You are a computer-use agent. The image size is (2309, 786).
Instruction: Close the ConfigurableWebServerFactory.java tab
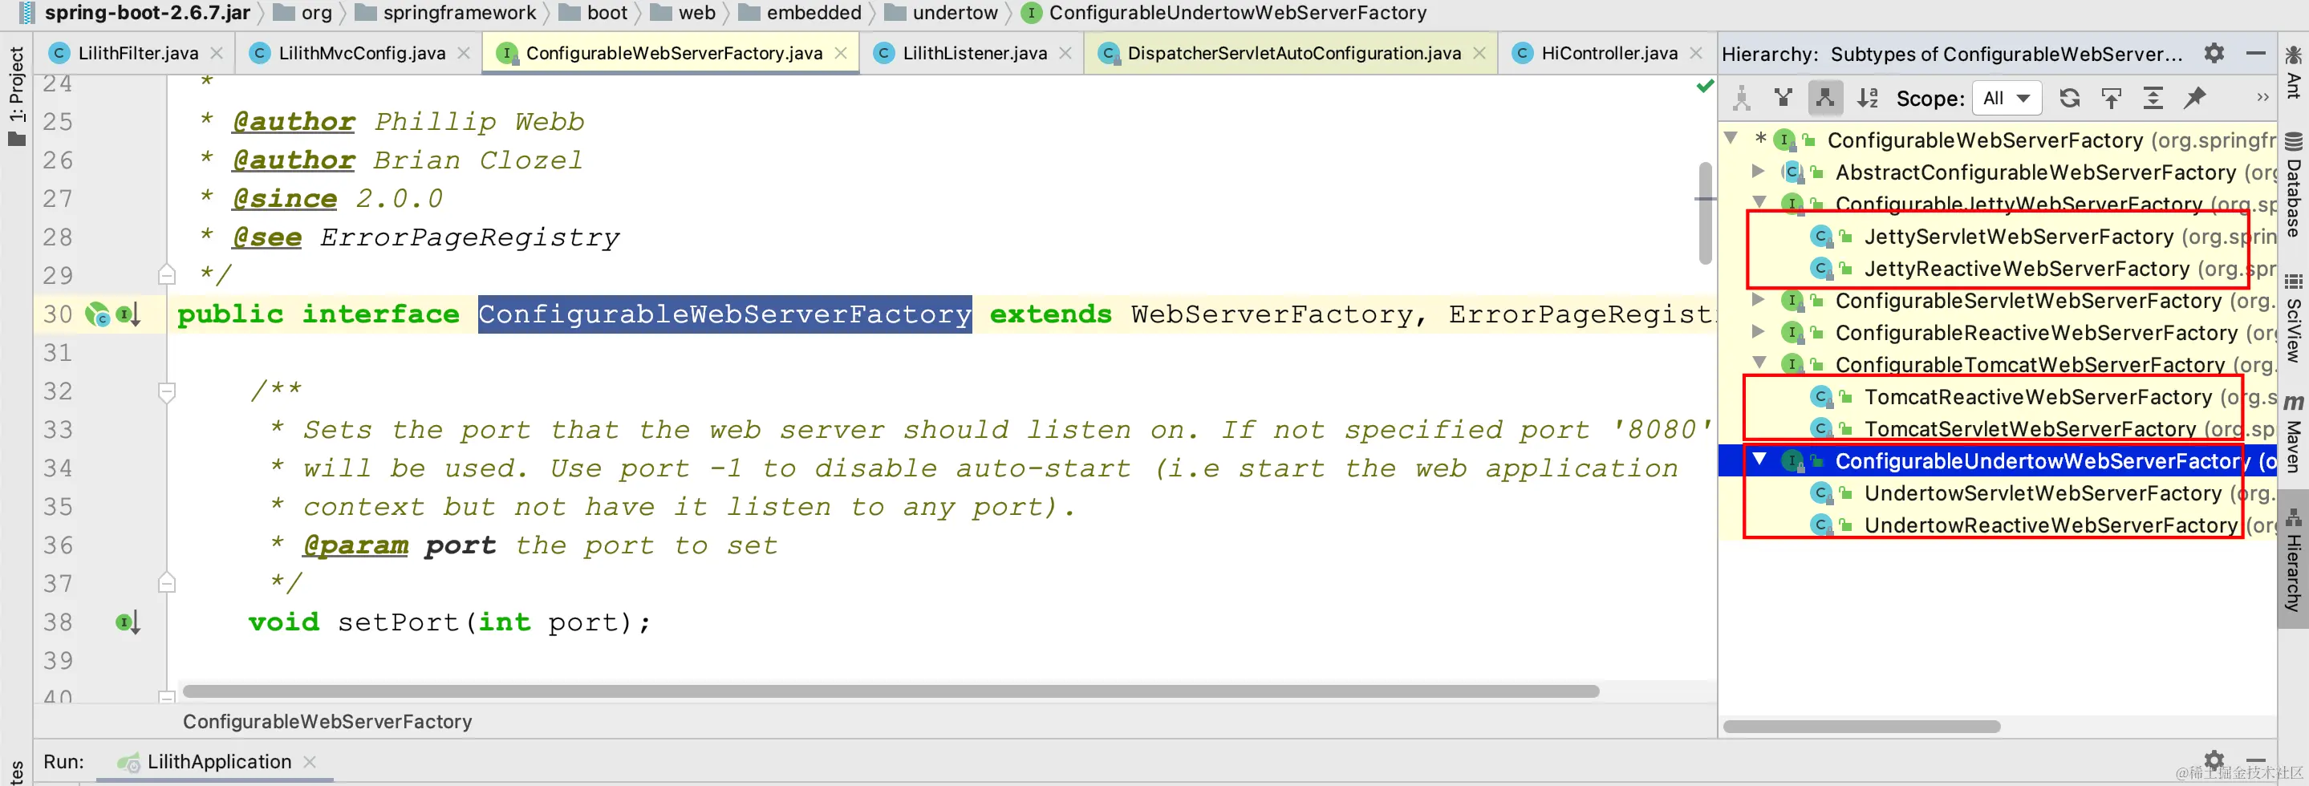[841, 54]
